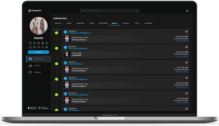The width and height of the screenshot is (219, 126).
Task: Click Solardo's round profile photo
Action: [39, 26]
